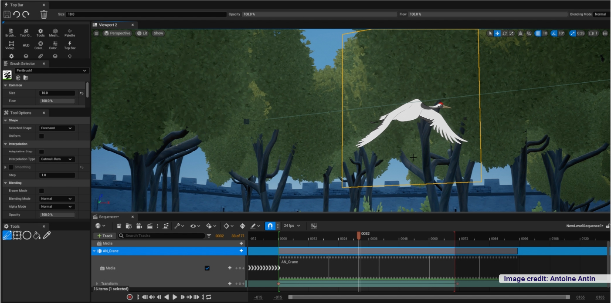Click the undo arrow in Top Bar
Image resolution: width=611 pixels, height=303 pixels.
click(17, 14)
